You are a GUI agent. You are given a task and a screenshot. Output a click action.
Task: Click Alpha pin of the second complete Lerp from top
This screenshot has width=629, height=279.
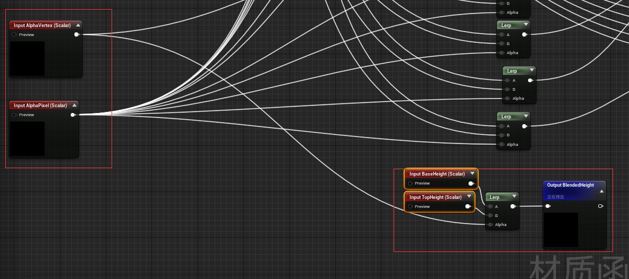click(x=507, y=99)
